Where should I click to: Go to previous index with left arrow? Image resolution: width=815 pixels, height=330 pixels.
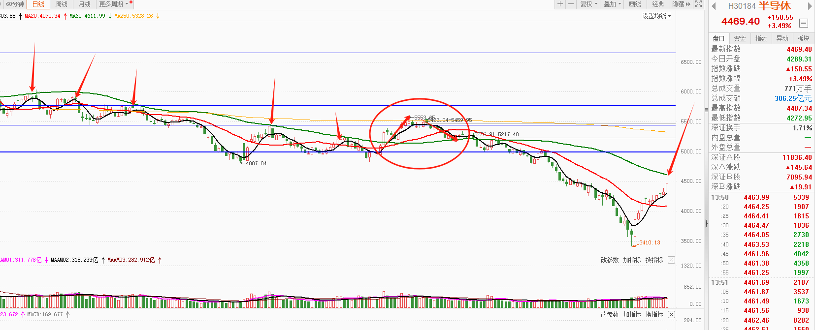[714, 6]
